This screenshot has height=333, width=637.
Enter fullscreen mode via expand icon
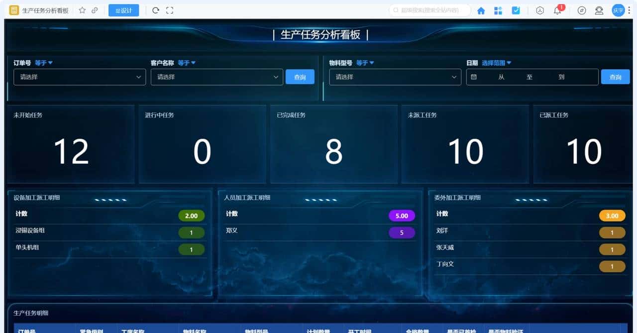[169, 10]
